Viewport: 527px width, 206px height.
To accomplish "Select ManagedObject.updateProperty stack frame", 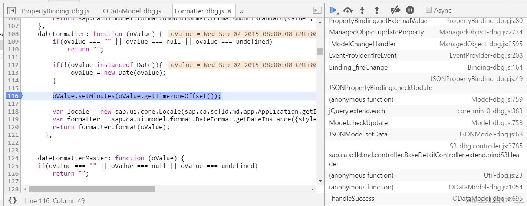I will (x=376, y=32).
